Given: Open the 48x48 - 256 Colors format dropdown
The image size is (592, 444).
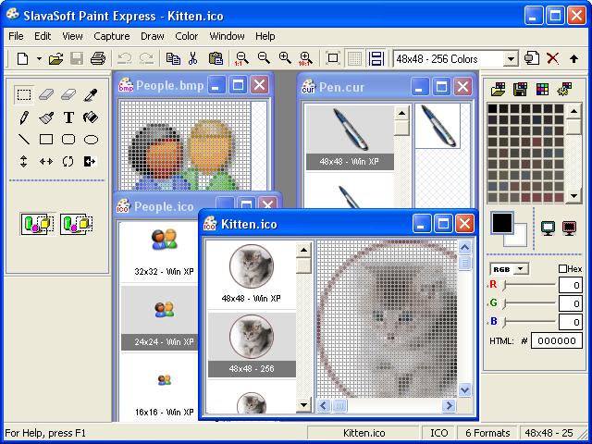Looking at the screenshot, I should click(510, 58).
